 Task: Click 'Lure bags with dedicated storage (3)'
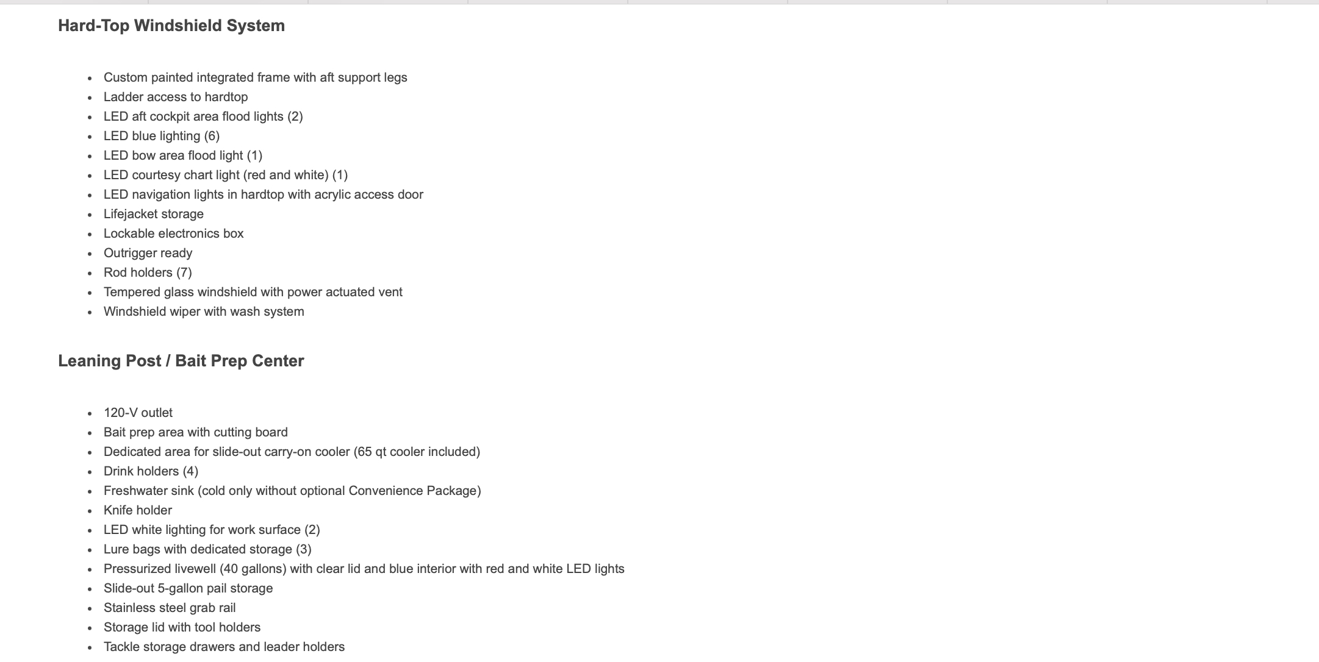[207, 549]
